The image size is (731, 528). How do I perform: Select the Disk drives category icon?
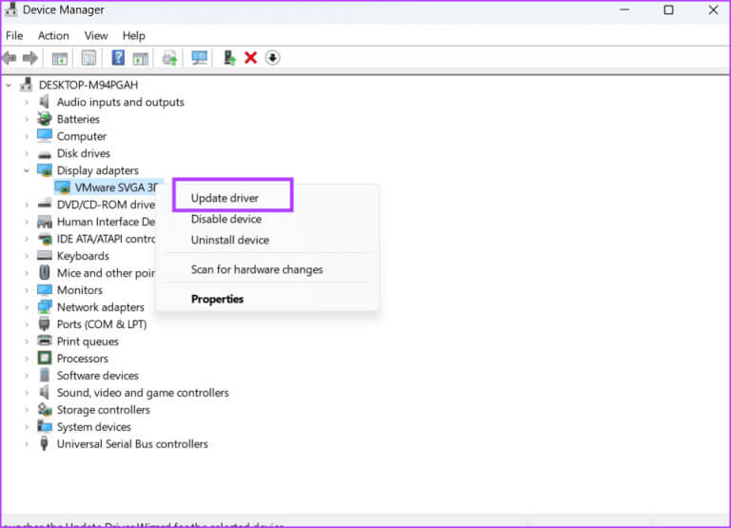45,153
